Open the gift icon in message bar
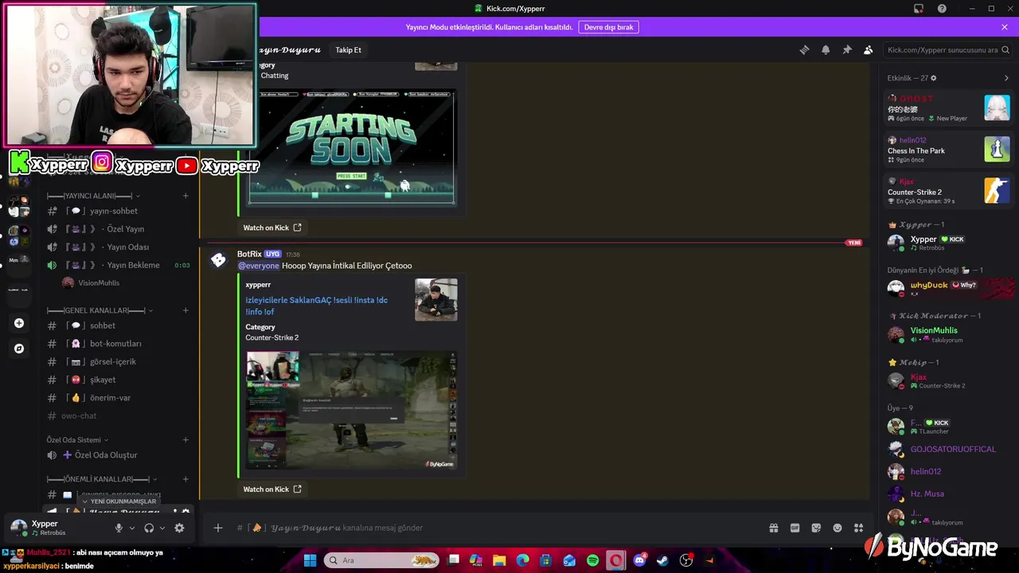This screenshot has height=573, width=1019. click(773, 528)
